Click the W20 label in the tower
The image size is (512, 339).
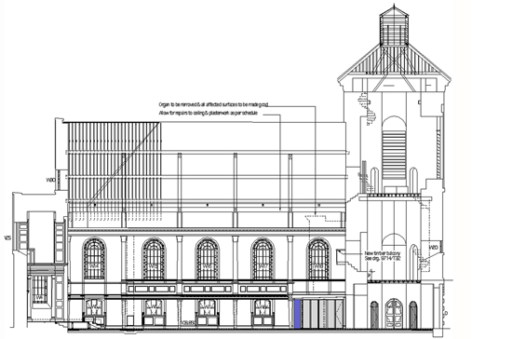tap(433, 248)
